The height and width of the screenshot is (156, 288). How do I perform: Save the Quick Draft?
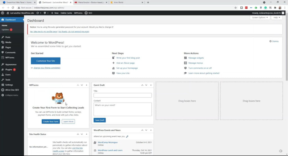click(100, 120)
